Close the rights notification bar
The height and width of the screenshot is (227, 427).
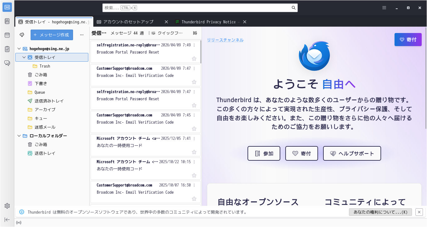pyautogui.click(x=420, y=212)
